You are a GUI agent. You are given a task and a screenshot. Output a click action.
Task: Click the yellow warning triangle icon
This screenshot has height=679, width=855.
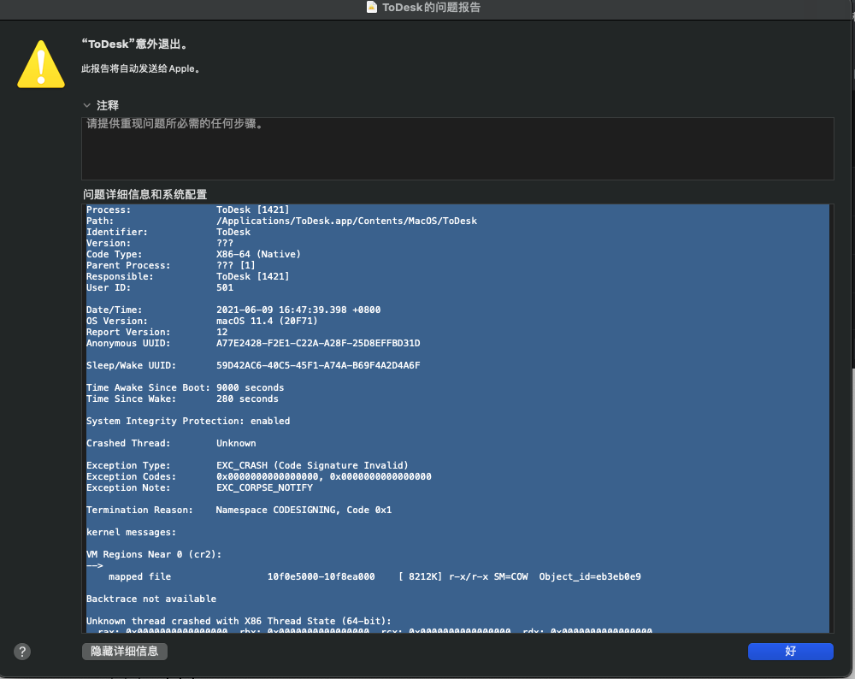(x=41, y=64)
